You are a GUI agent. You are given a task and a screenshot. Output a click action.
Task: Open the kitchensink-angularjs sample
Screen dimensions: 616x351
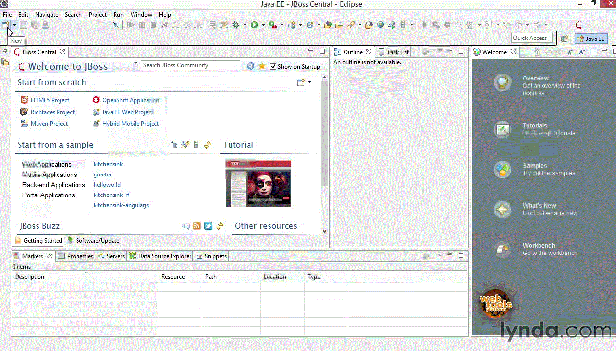[121, 205]
